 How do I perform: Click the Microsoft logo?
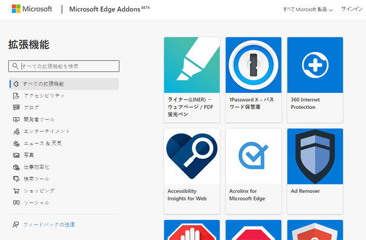tap(32, 9)
